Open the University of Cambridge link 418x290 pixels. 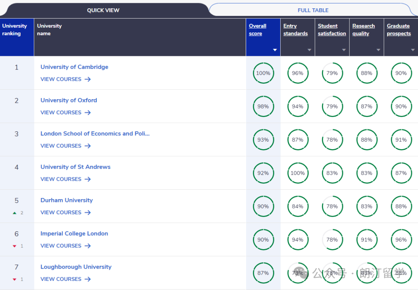74,67
